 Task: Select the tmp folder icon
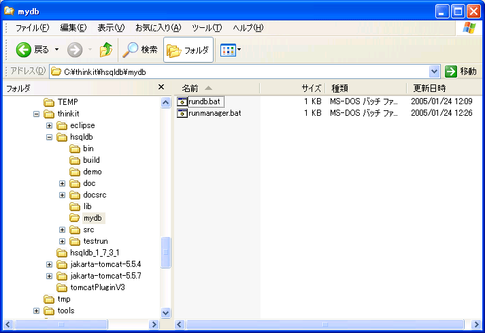click(x=49, y=299)
